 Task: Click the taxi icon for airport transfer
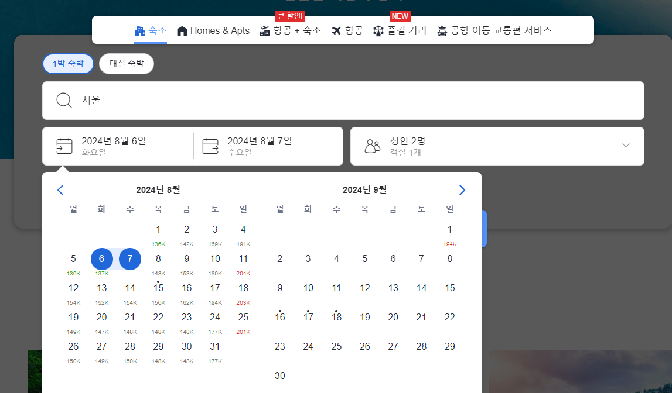[x=442, y=31]
